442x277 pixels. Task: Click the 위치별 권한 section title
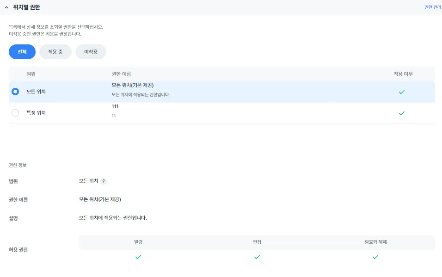click(x=26, y=7)
